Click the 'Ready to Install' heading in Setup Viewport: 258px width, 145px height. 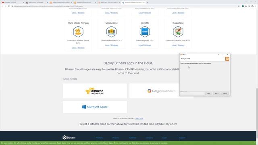click(185, 59)
